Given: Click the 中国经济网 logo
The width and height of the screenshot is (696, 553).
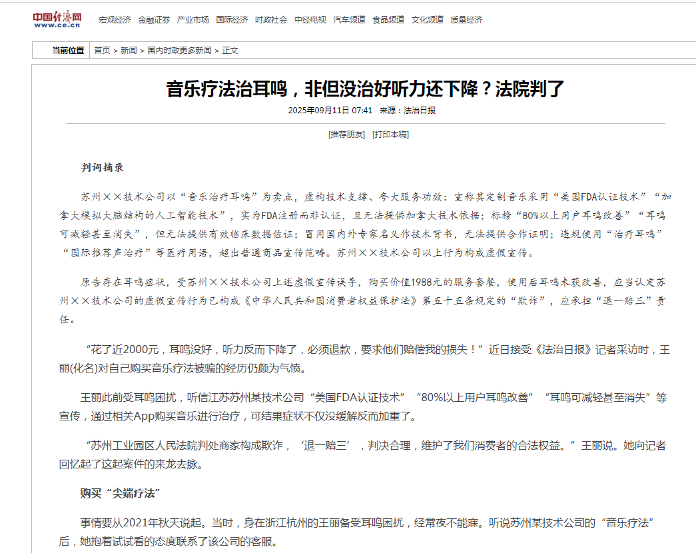Looking at the screenshot, I should pyautogui.click(x=57, y=19).
